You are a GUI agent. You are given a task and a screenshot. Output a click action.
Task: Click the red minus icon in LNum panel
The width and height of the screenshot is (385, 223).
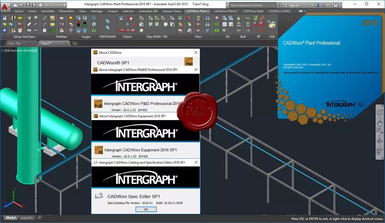pos(134,24)
